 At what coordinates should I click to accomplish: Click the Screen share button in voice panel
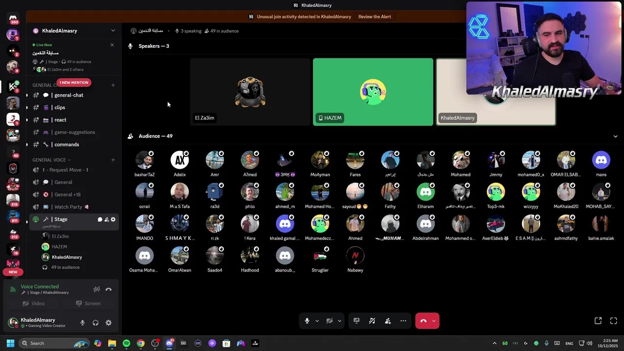[x=88, y=303]
